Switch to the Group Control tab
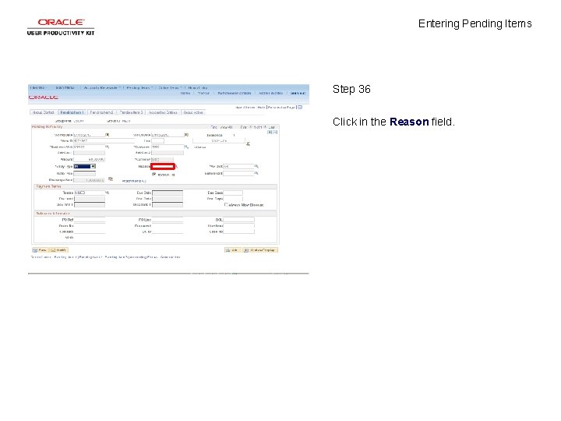 tap(43, 112)
